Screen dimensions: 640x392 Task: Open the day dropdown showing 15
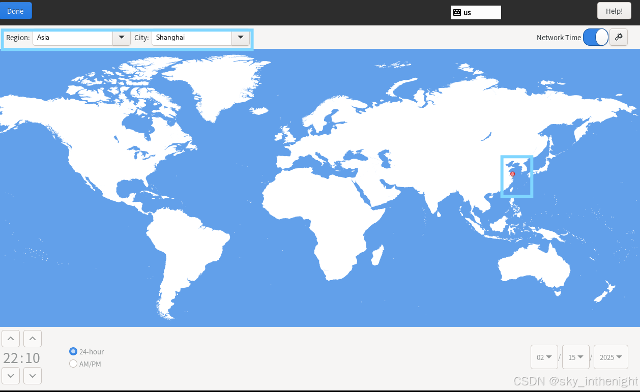(x=576, y=357)
